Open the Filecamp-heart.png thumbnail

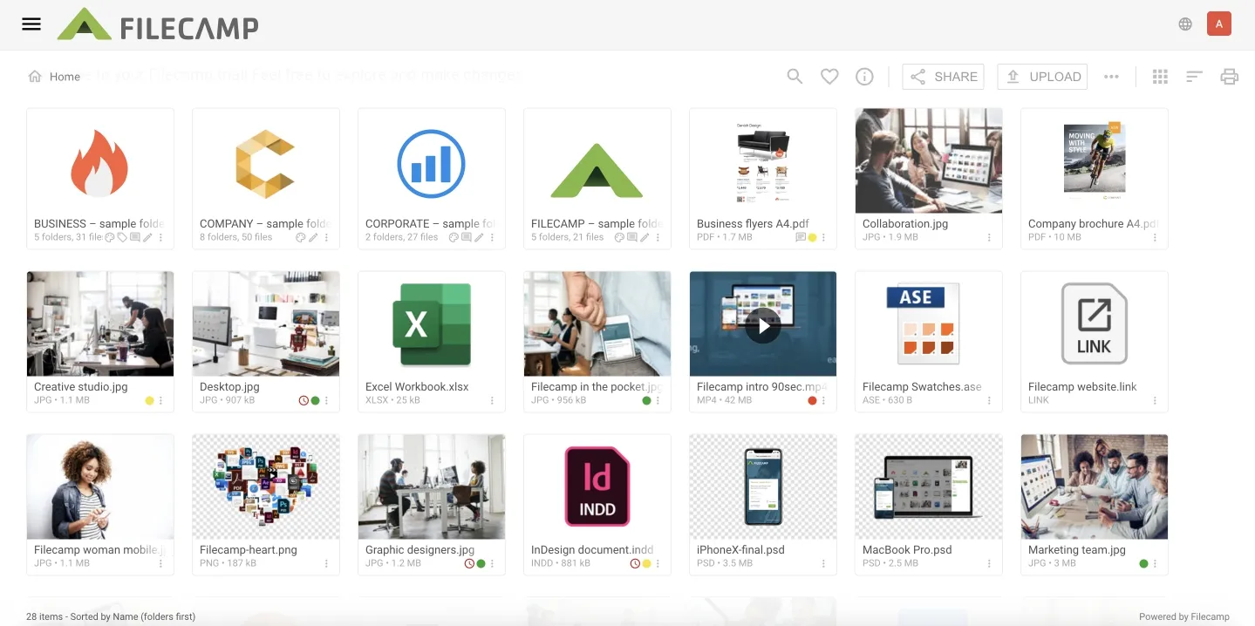click(266, 487)
